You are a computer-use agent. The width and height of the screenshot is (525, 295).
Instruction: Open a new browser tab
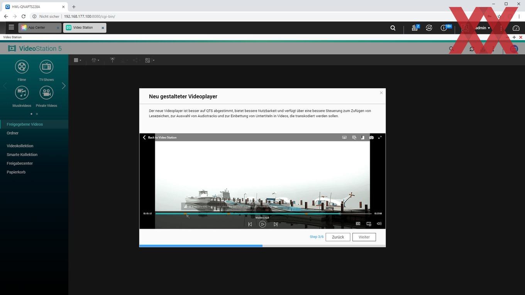pos(74,7)
